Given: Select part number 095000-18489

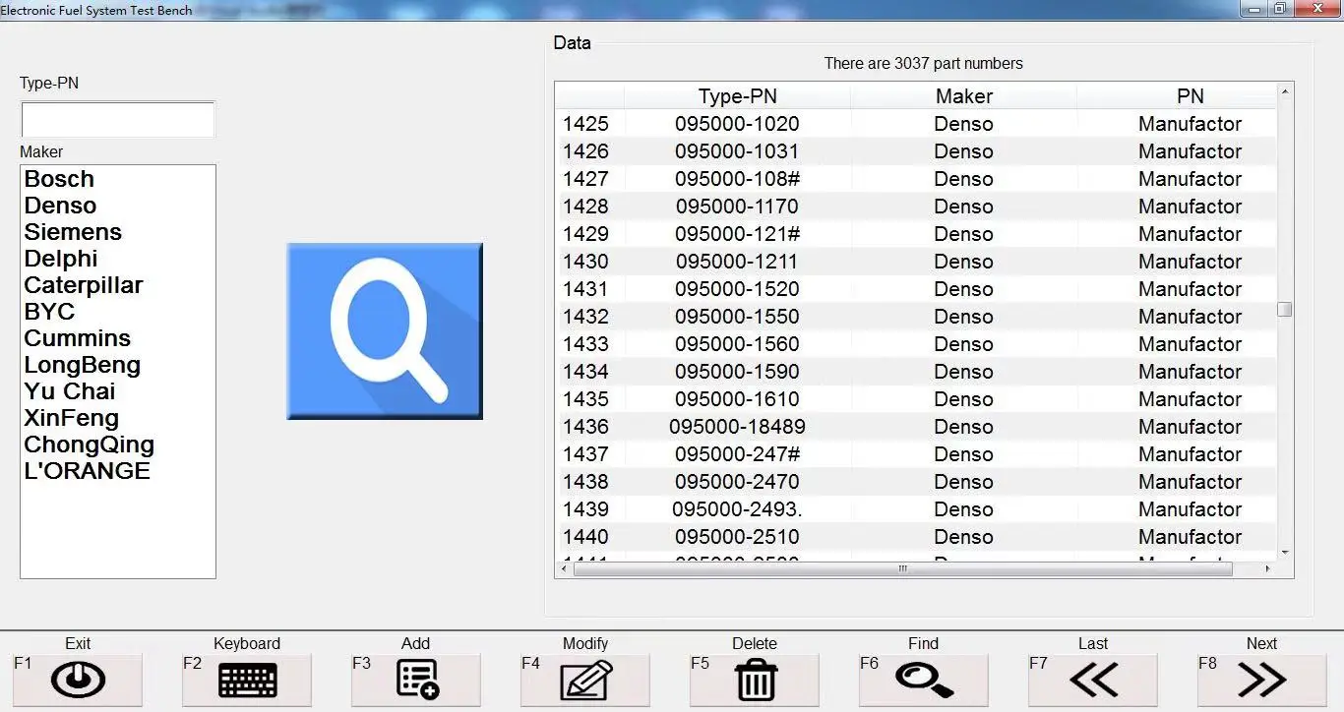Looking at the screenshot, I should (737, 427).
